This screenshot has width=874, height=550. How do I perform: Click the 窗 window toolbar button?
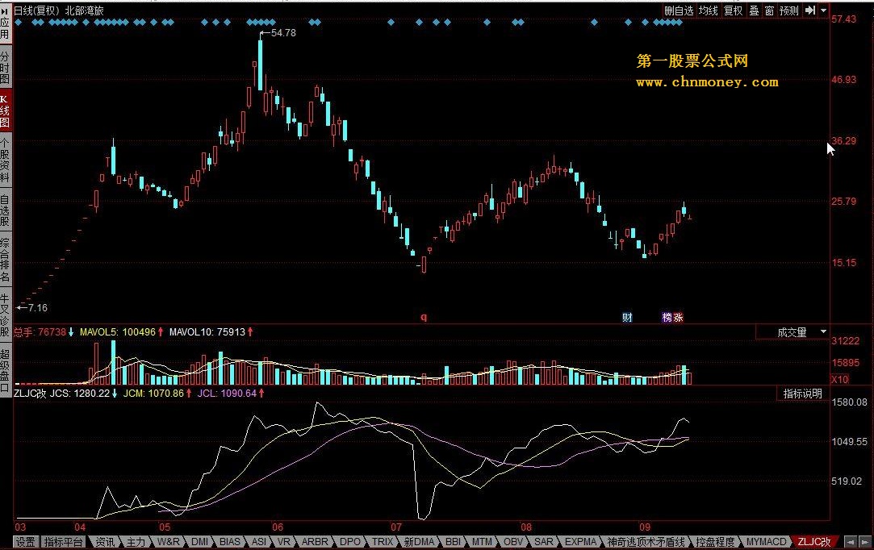pyautogui.click(x=769, y=10)
